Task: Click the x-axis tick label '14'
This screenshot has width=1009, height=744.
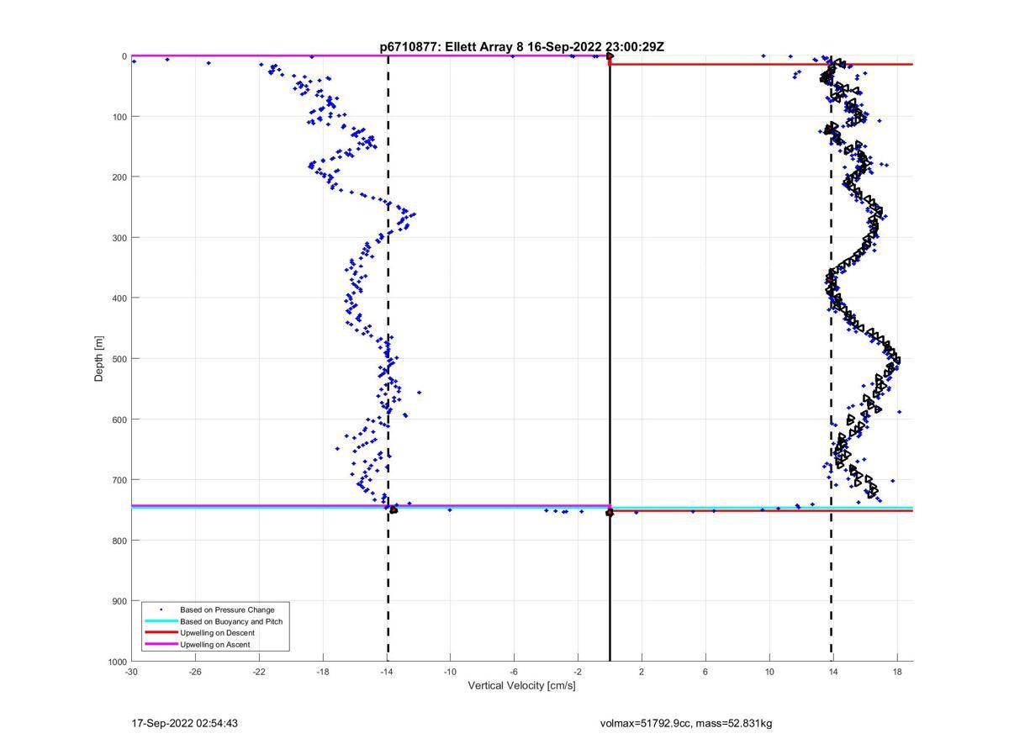Action: pos(833,672)
